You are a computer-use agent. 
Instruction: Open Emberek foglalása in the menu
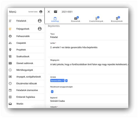(x=26, y=97)
